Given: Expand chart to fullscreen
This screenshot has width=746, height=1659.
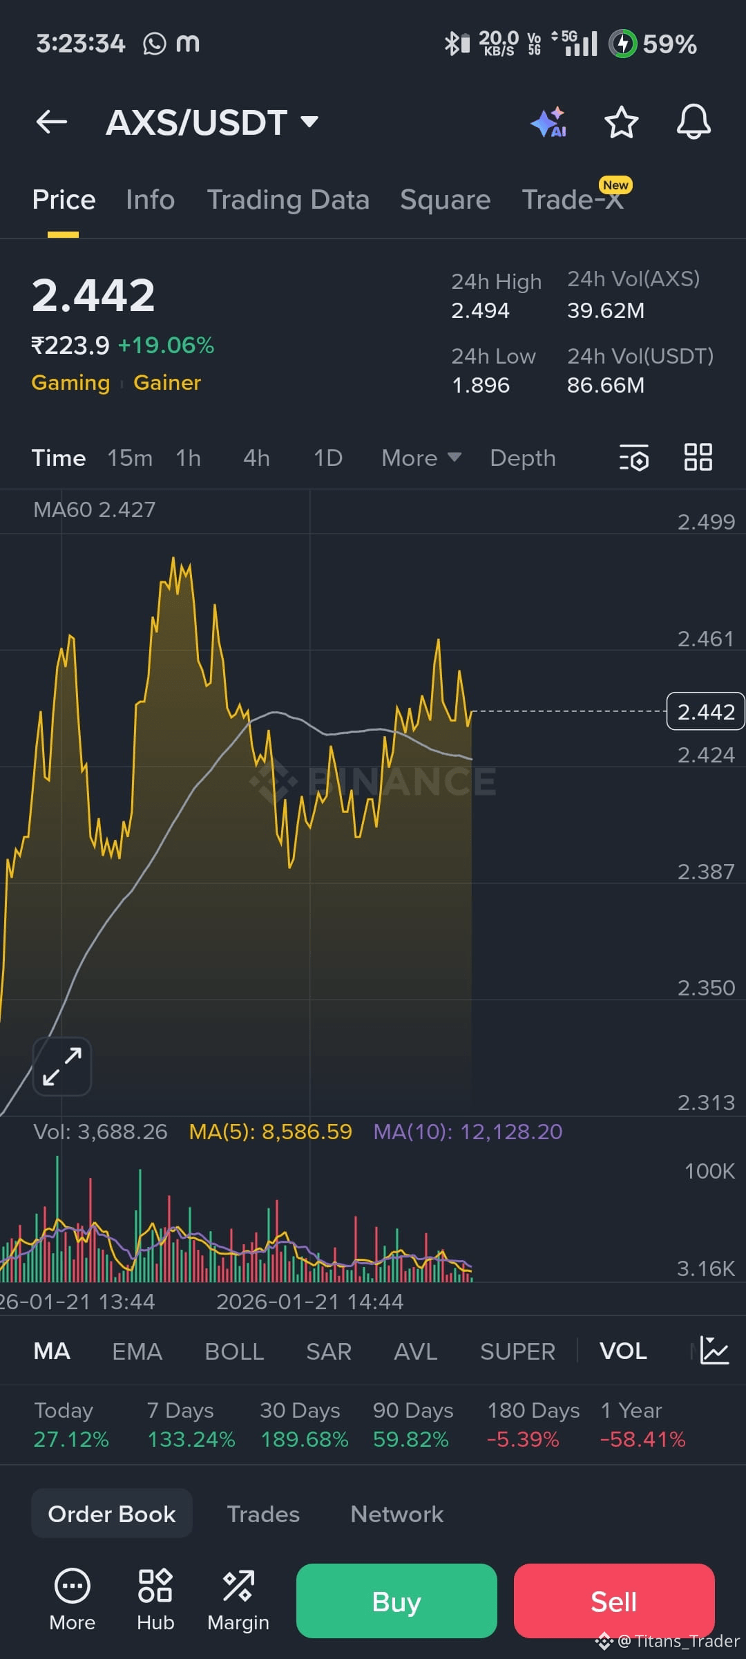Looking at the screenshot, I should 62,1067.
